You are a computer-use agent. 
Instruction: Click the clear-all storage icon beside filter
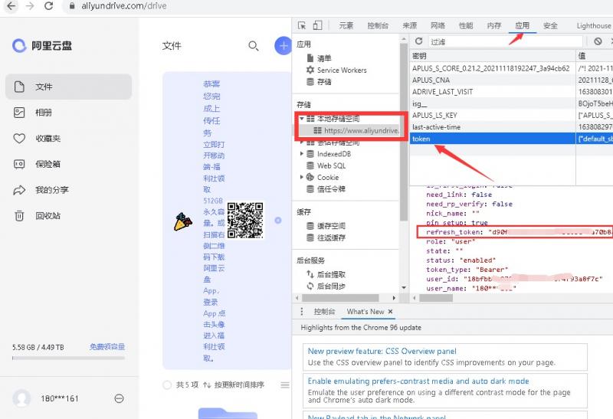pyautogui.click(x=598, y=41)
